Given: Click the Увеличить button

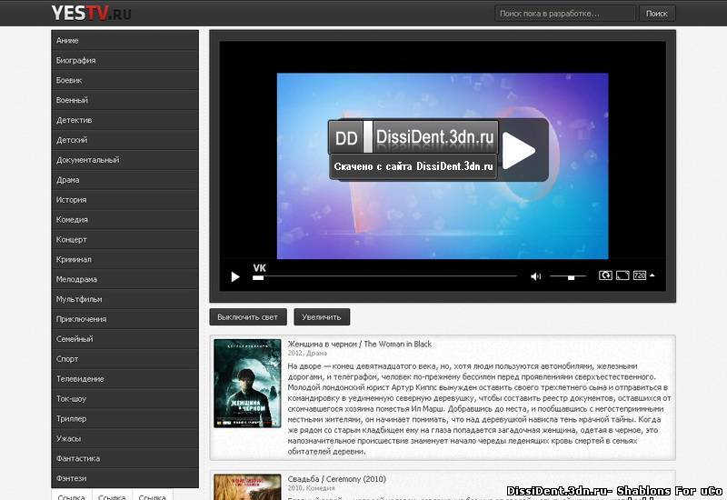Looking at the screenshot, I should (322, 317).
